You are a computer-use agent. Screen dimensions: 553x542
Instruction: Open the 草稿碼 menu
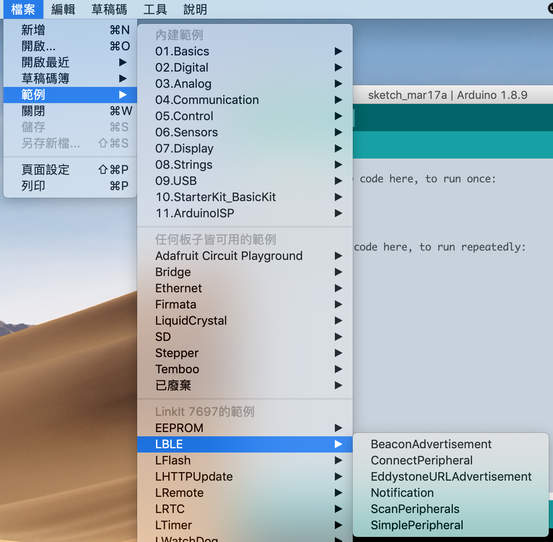pyautogui.click(x=109, y=9)
